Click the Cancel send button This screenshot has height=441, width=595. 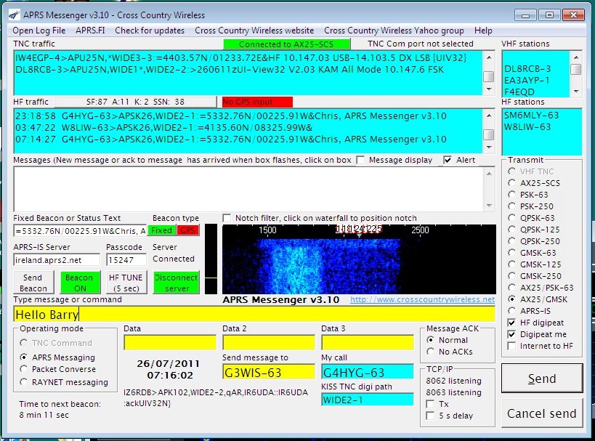pos(542,413)
